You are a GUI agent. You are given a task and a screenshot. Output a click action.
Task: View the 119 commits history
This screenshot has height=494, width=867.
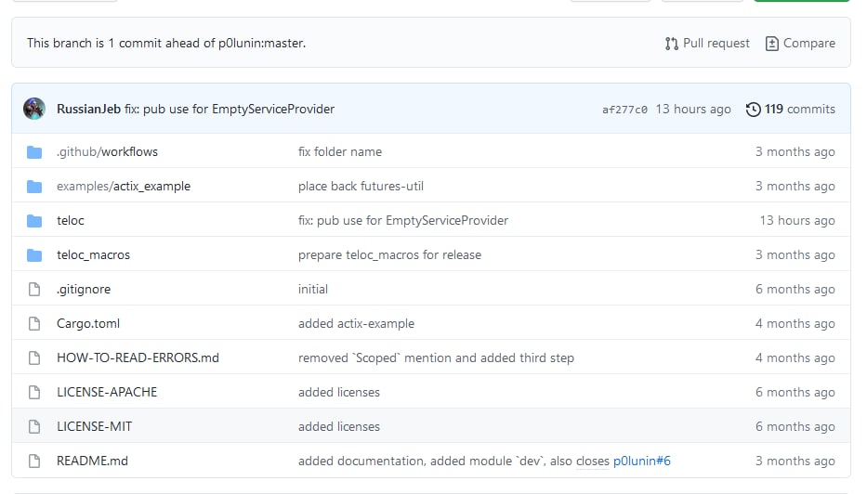(x=799, y=110)
